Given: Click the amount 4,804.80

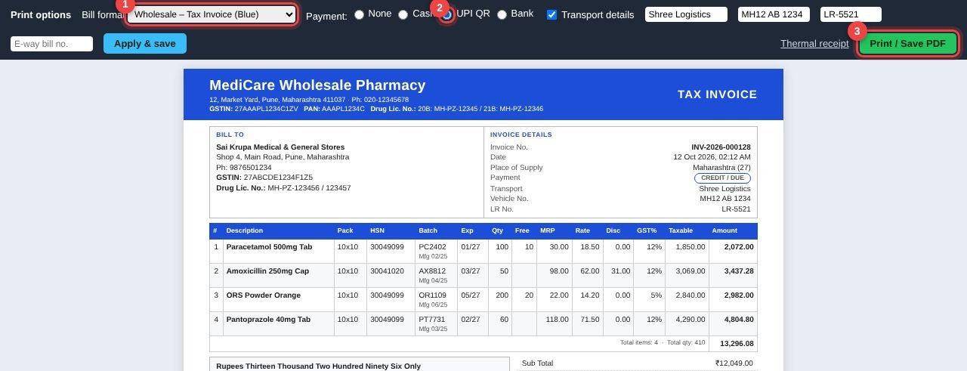Looking at the screenshot, I should coord(738,320).
